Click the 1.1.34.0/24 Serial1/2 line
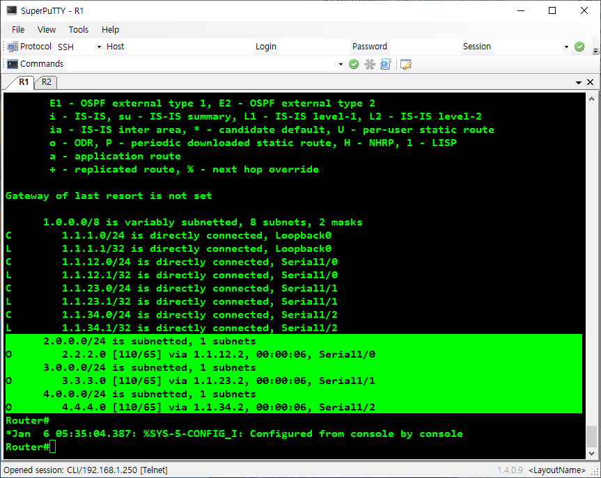601x478 pixels. (172, 314)
